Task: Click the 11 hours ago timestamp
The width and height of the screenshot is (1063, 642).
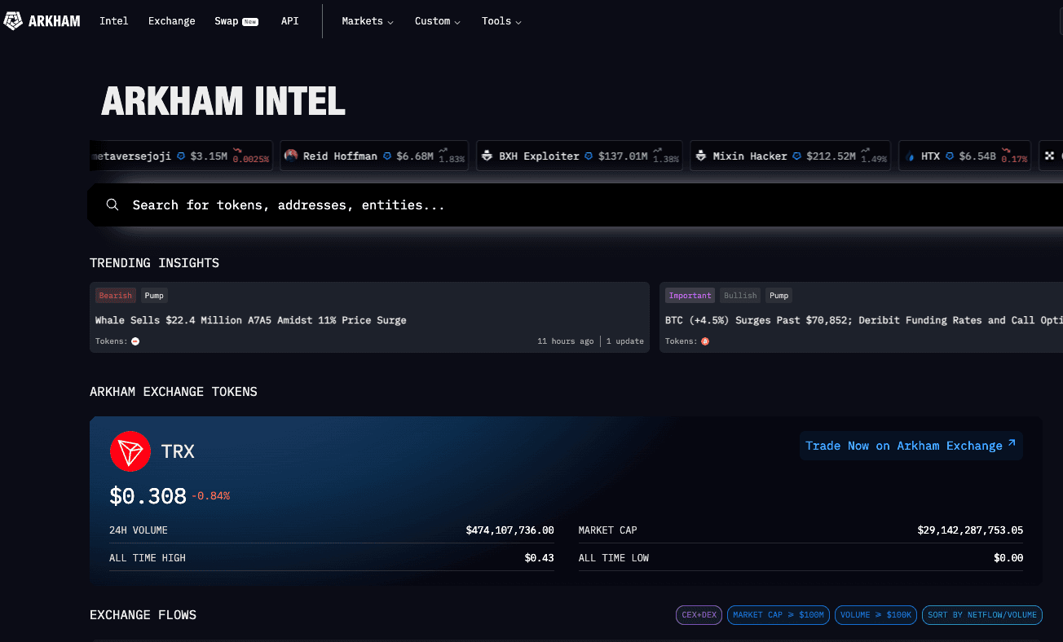Action: coord(566,341)
